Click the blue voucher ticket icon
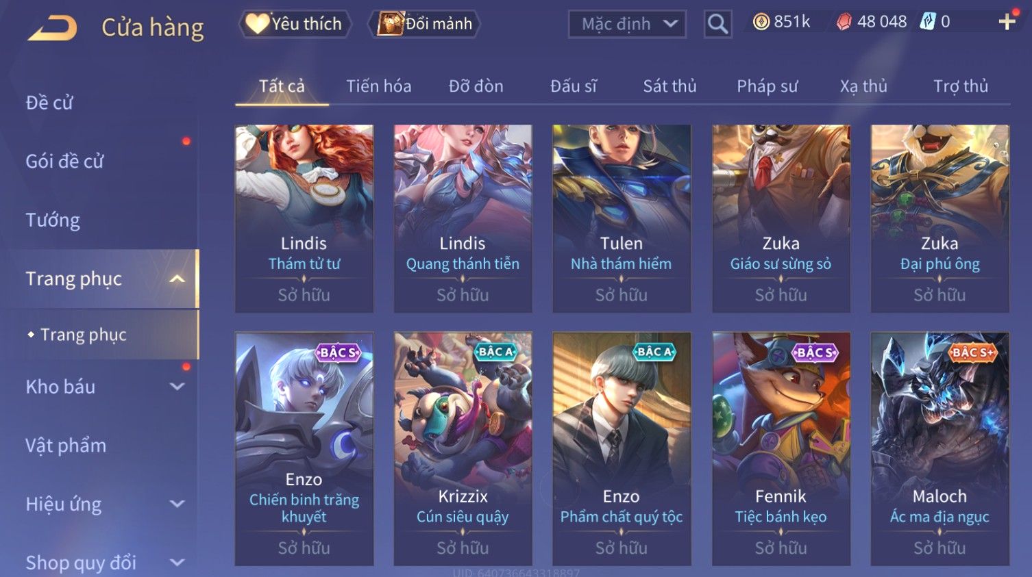 tap(927, 22)
